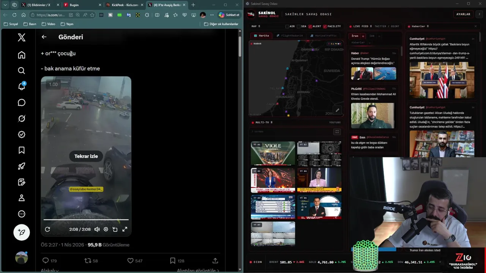Screen dimensions: 486x273
Task: Open Bookmarks in X sidebar
Action: coord(22,150)
